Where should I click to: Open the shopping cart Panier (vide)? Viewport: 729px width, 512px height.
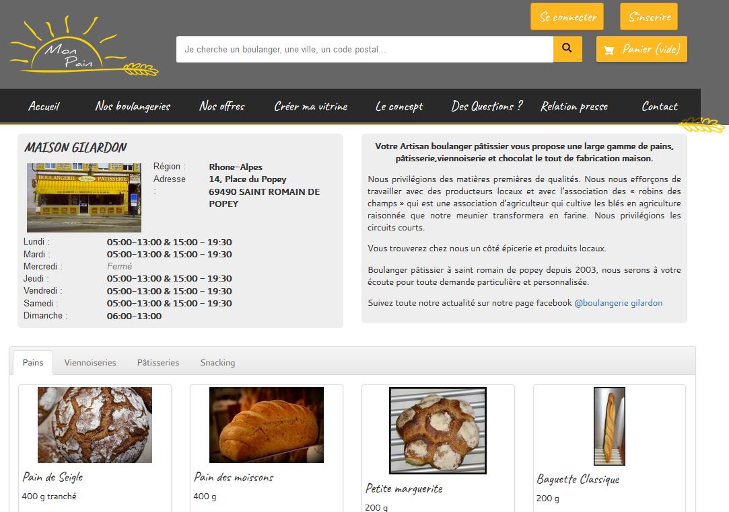tap(641, 49)
